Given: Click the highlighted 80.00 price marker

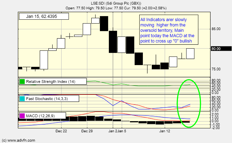Looking at the screenshot, I should (221, 49).
